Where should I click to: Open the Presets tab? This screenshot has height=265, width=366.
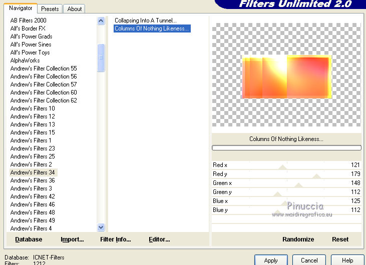[x=50, y=9]
